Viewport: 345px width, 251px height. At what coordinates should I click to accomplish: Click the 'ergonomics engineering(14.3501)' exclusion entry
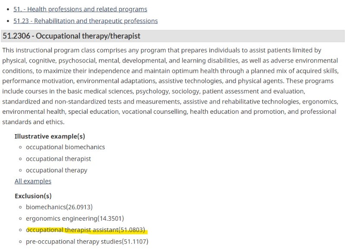point(75,219)
